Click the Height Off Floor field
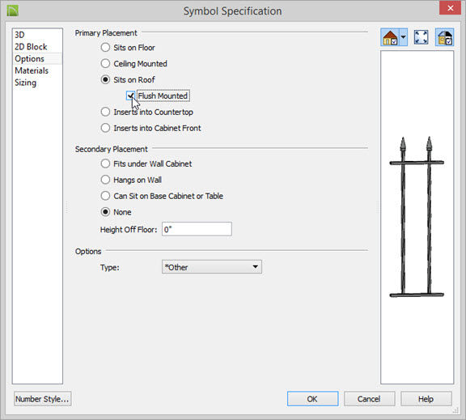466x420 pixels. pyautogui.click(x=197, y=229)
